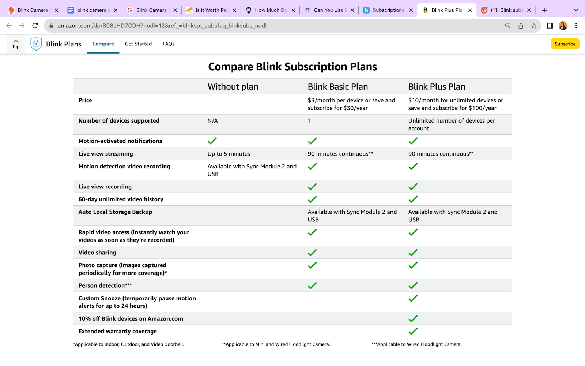Switch to the Subscriptions browser tab

[x=388, y=10]
